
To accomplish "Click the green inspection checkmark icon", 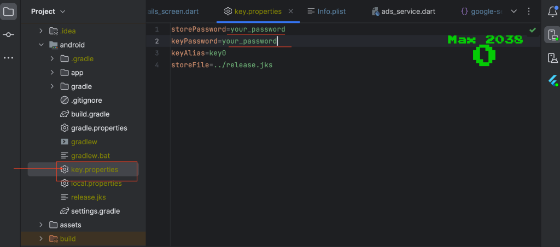I will tap(533, 30).
